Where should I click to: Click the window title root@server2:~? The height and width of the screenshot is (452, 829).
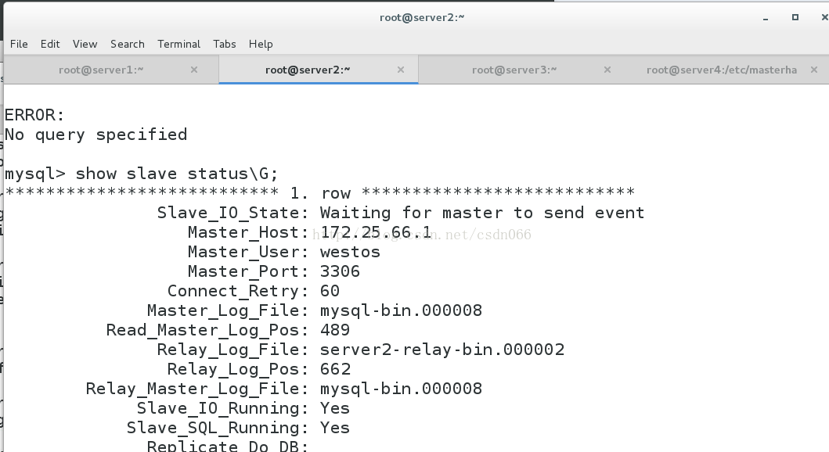point(422,17)
